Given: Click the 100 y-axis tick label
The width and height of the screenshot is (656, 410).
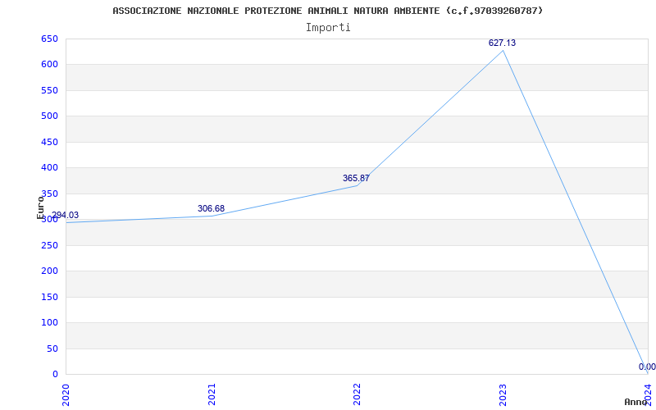Looking at the screenshot, I should tap(49, 322).
